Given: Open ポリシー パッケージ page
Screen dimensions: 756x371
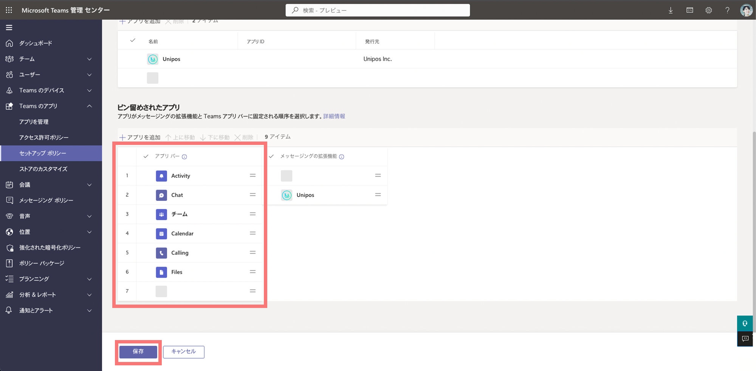Looking at the screenshot, I should click(x=42, y=263).
